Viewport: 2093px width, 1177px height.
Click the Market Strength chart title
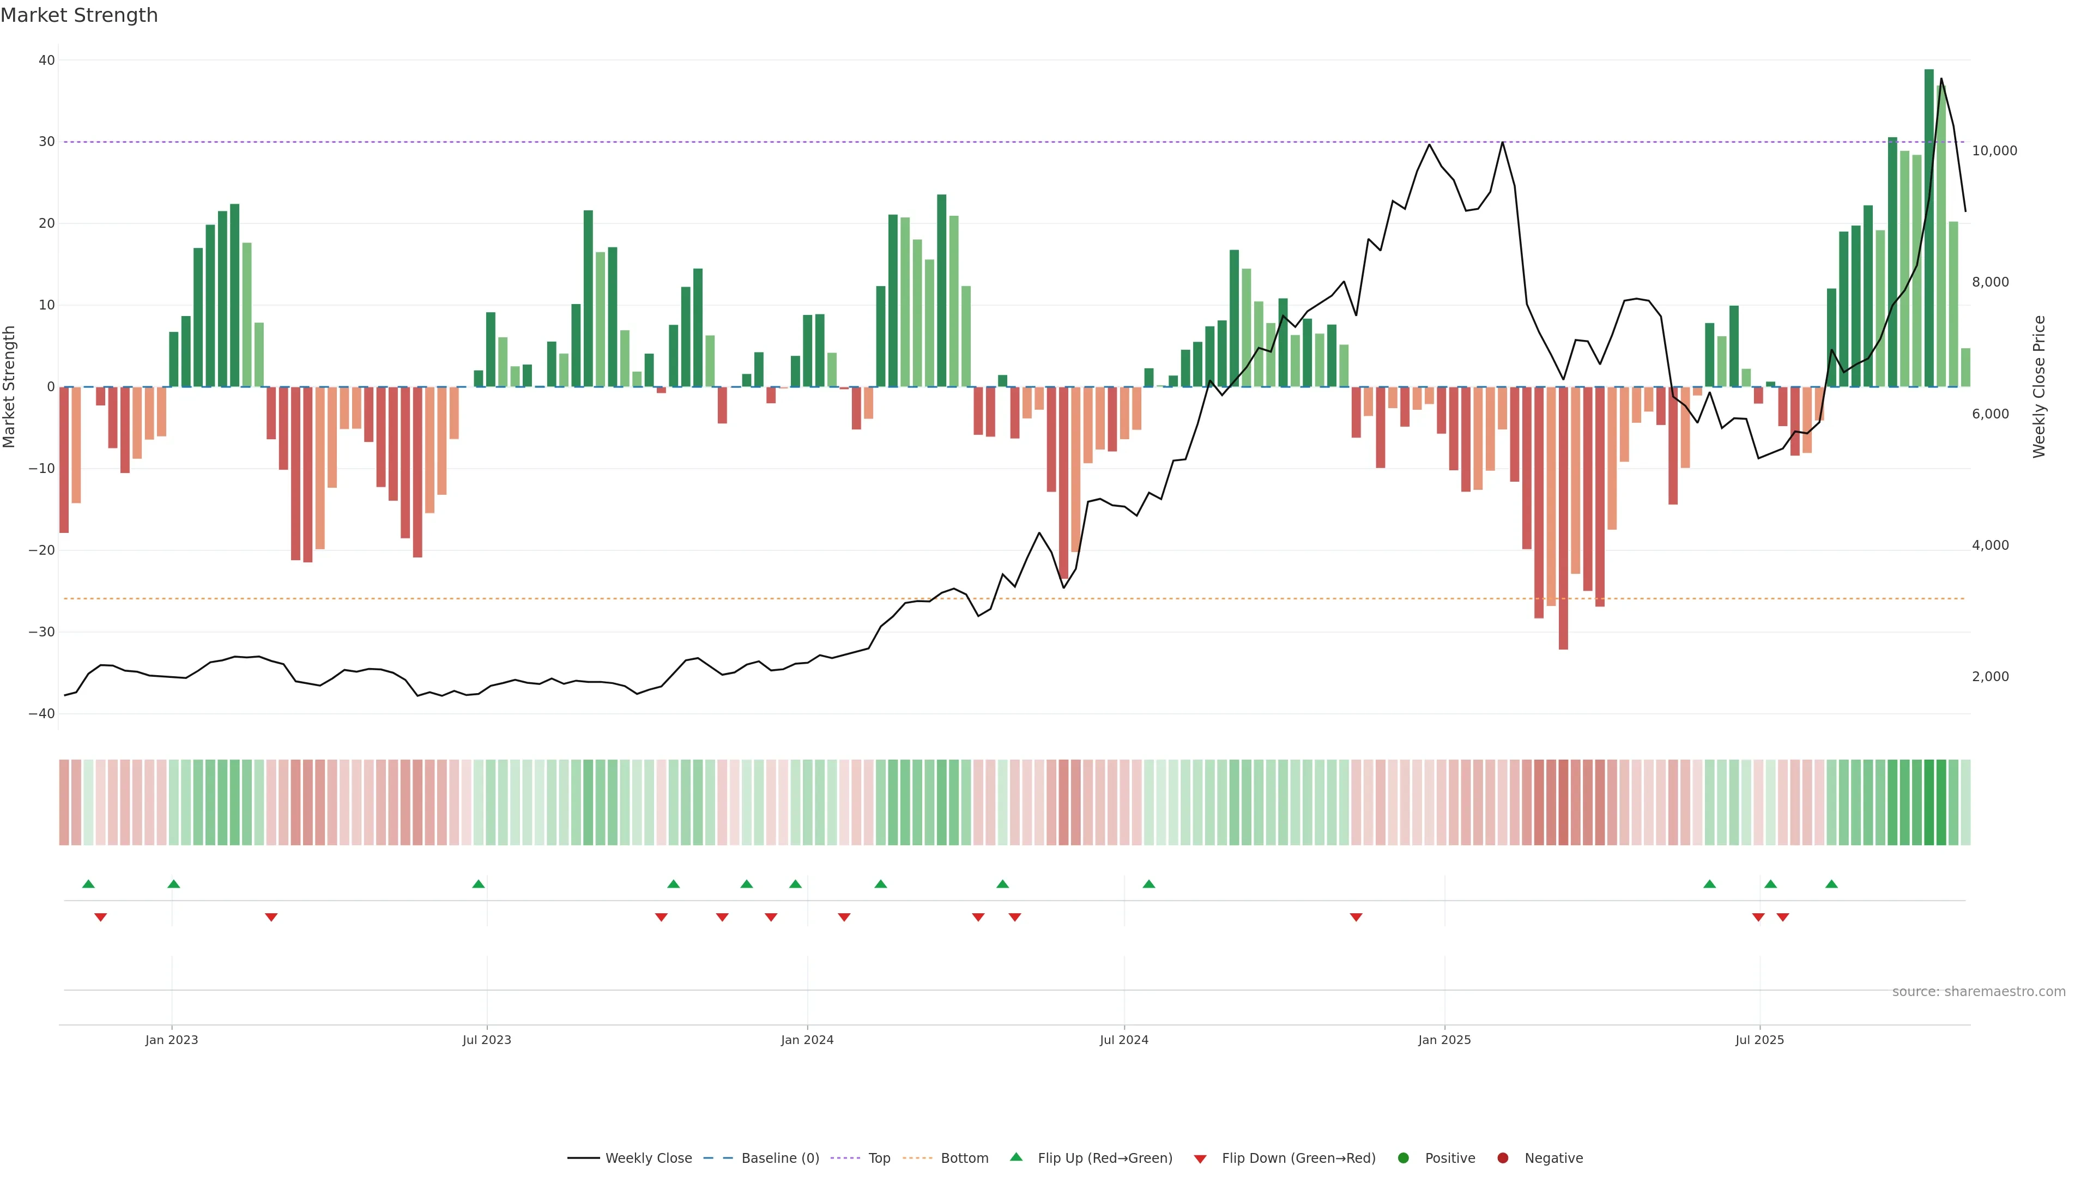[x=79, y=15]
